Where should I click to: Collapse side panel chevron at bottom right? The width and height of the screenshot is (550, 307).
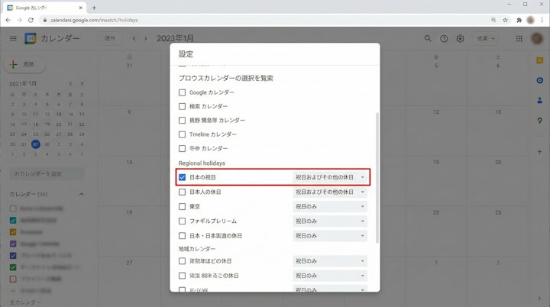click(x=539, y=299)
